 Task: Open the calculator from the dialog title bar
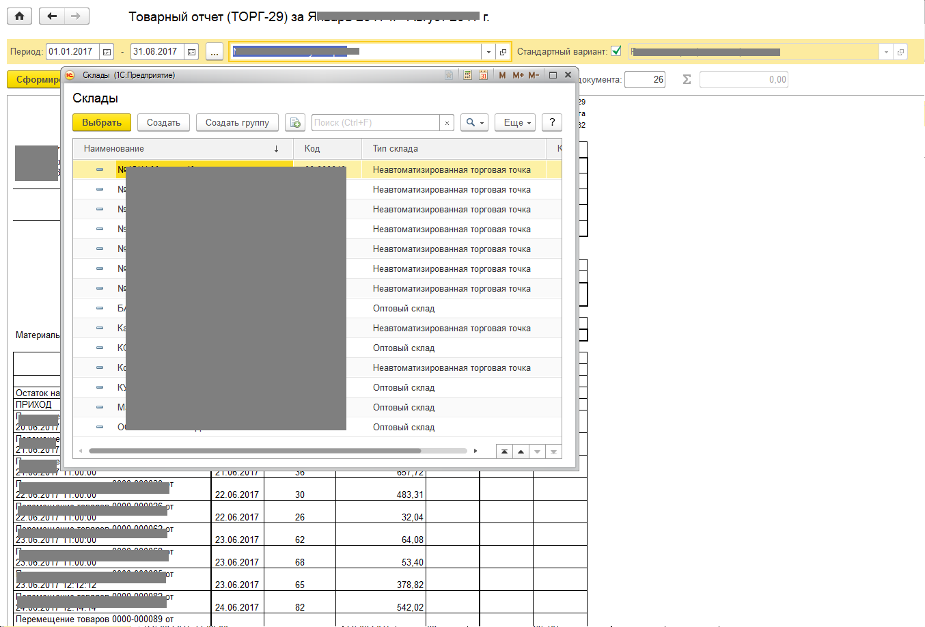pyautogui.click(x=467, y=75)
